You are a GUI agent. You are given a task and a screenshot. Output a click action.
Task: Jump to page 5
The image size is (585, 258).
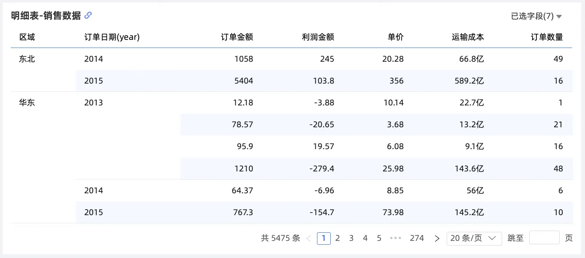(x=379, y=238)
